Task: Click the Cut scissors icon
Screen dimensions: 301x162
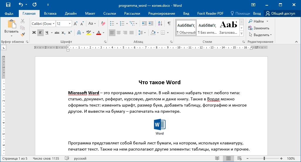Action: (23, 21)
